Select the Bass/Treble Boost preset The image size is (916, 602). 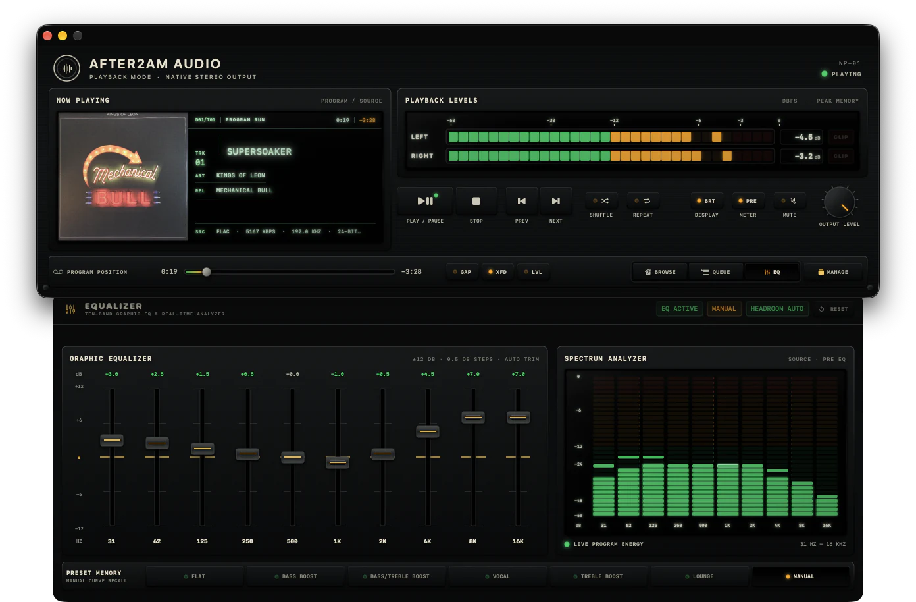point(396,576)
